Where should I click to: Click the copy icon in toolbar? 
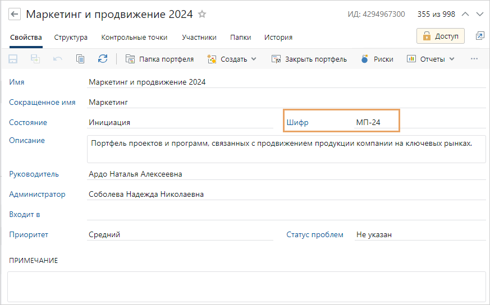80,59
